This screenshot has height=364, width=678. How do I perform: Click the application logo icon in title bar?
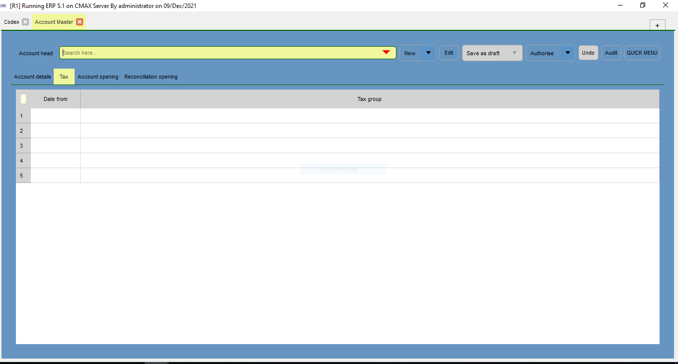click(3, 5)
